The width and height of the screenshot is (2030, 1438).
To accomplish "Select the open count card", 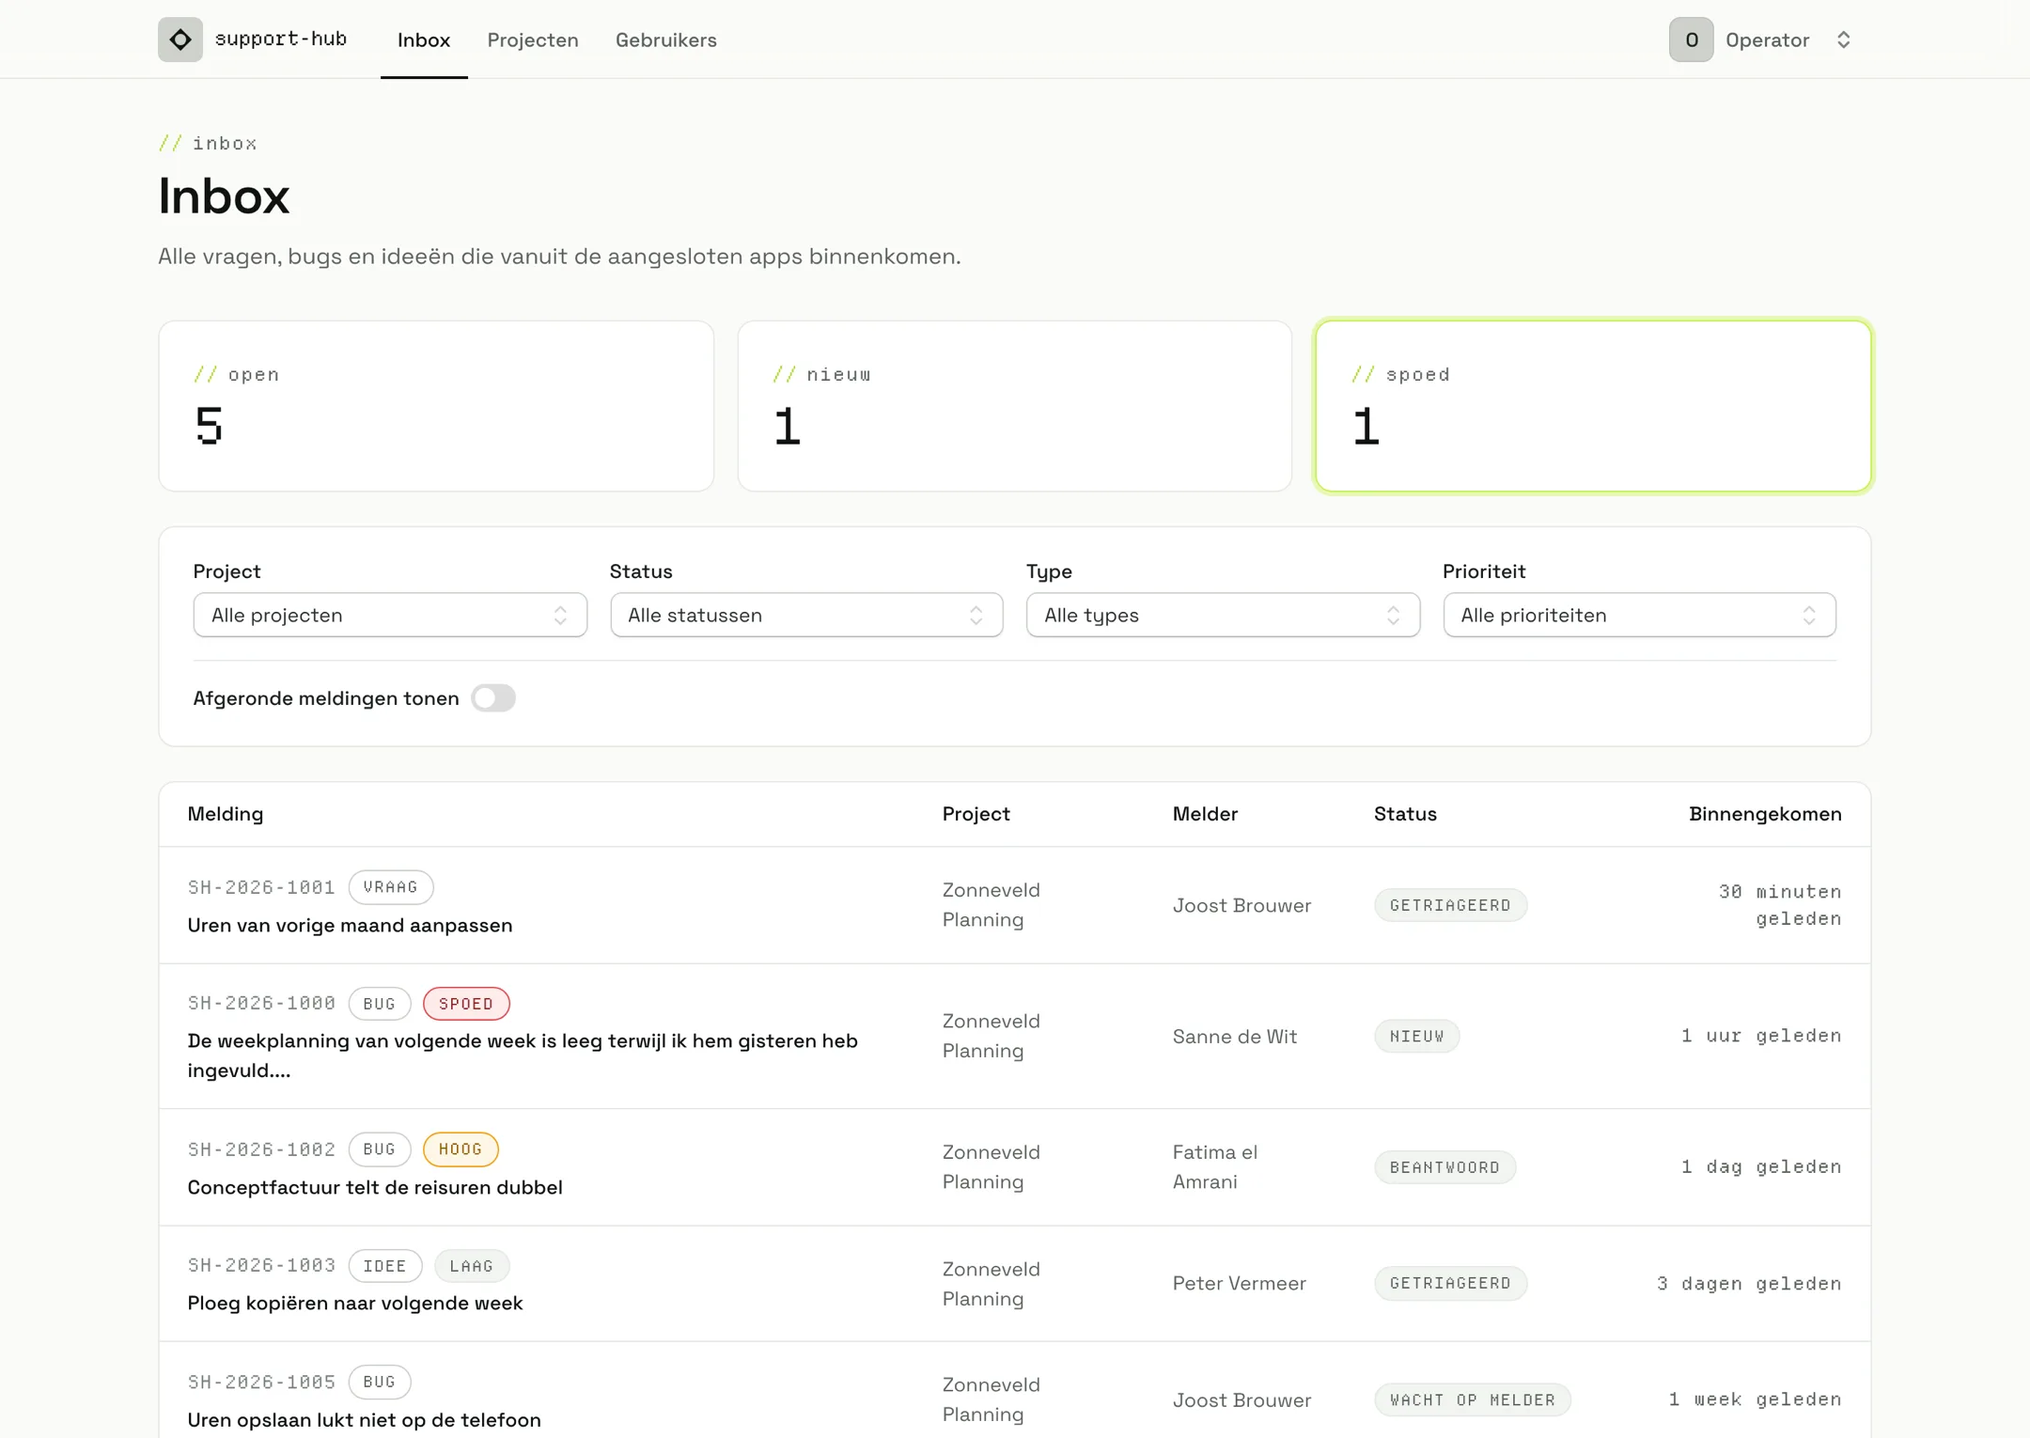I will coord(436,406).
